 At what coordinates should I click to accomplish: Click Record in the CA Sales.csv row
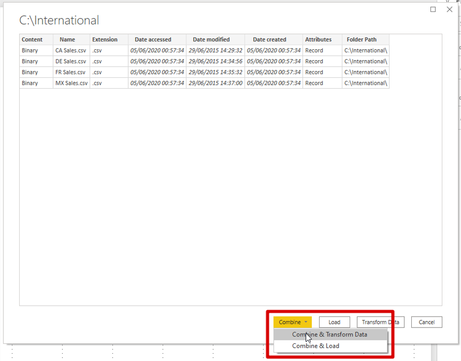point(314,50)
